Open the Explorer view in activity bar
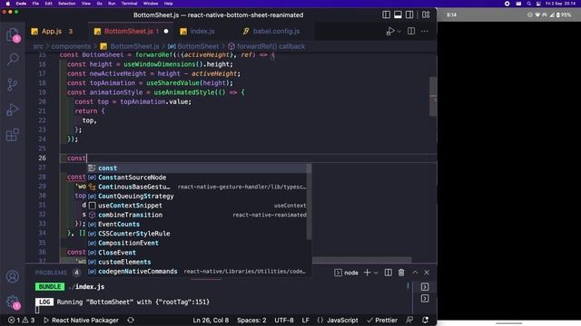The height and width of the screenshot is (326, 581). point(13,34)
